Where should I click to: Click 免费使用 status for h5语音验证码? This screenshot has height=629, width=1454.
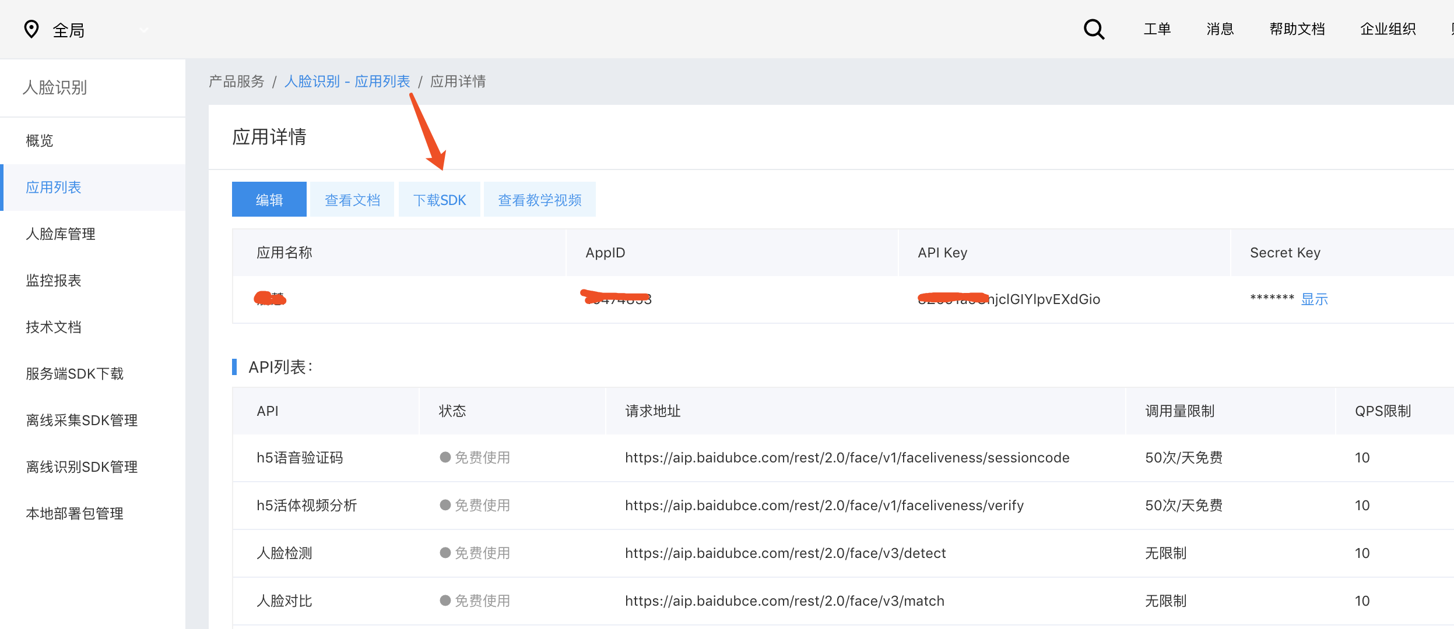(475, 458)
